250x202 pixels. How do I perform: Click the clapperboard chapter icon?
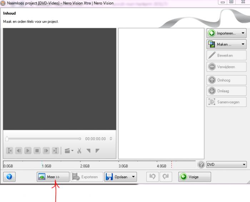tap(67, 151)
